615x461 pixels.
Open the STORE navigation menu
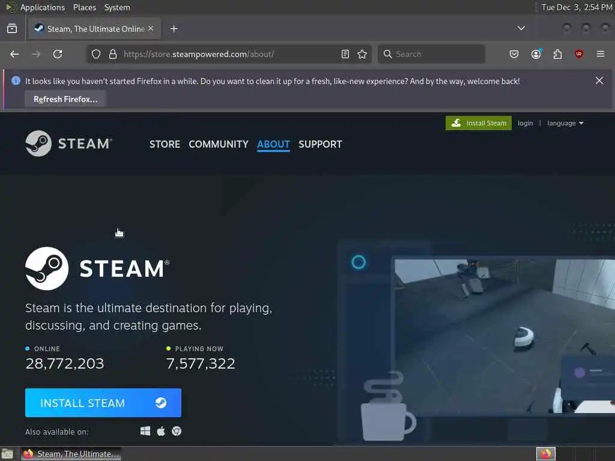(x=165, y=144)
